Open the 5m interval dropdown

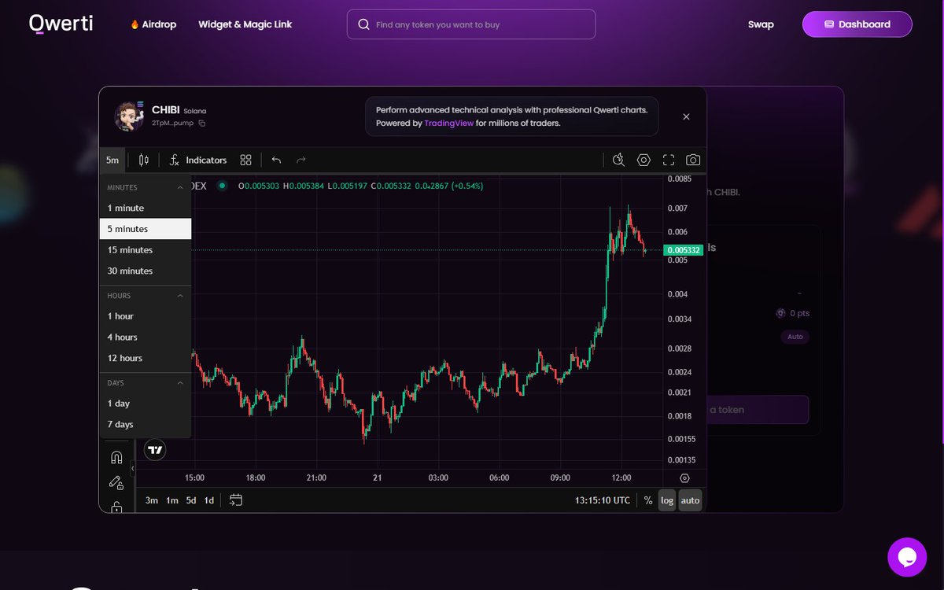pos(112,160)
